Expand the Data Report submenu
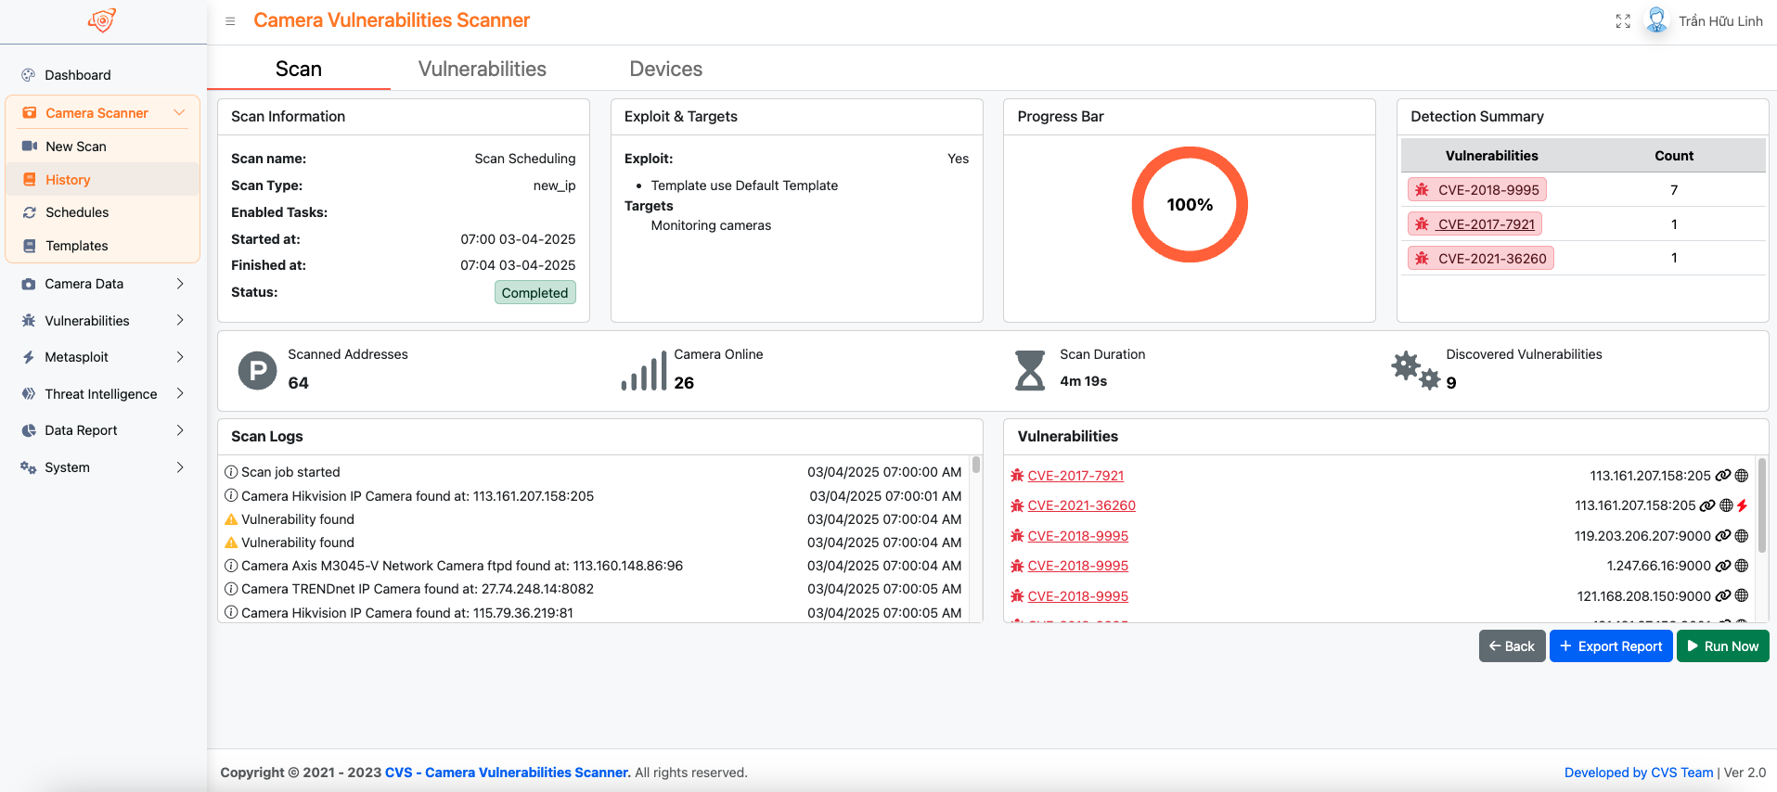 [180, 430]
